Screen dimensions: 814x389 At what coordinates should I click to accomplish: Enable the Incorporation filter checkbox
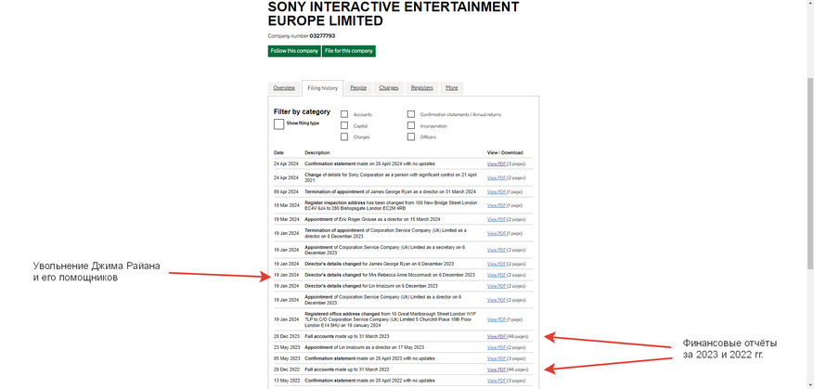[x=411, y=125]
